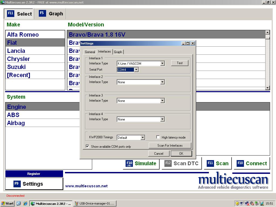Expand the Interface Type K-Line/VAGCOM dropdown

163,63
